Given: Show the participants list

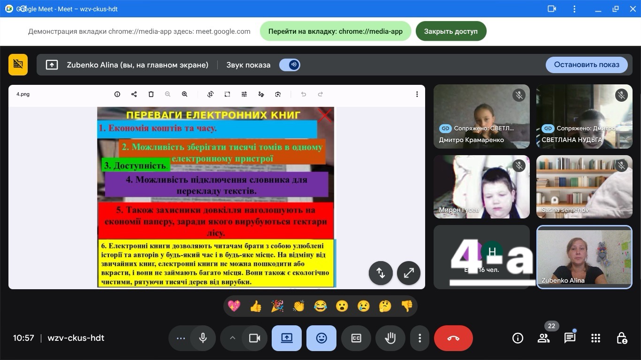Looking at the screenshot, I should 543,338.
